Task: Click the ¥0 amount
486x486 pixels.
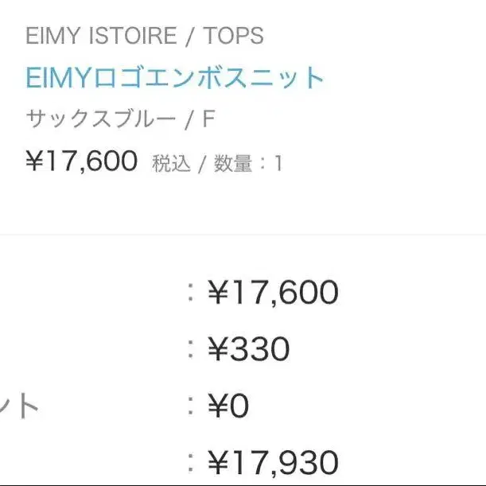Action: coord(228,407)
